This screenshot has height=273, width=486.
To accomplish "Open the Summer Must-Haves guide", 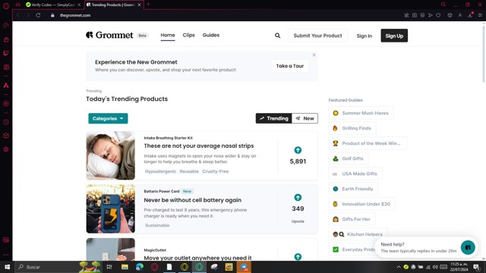I will click(361, 113).
